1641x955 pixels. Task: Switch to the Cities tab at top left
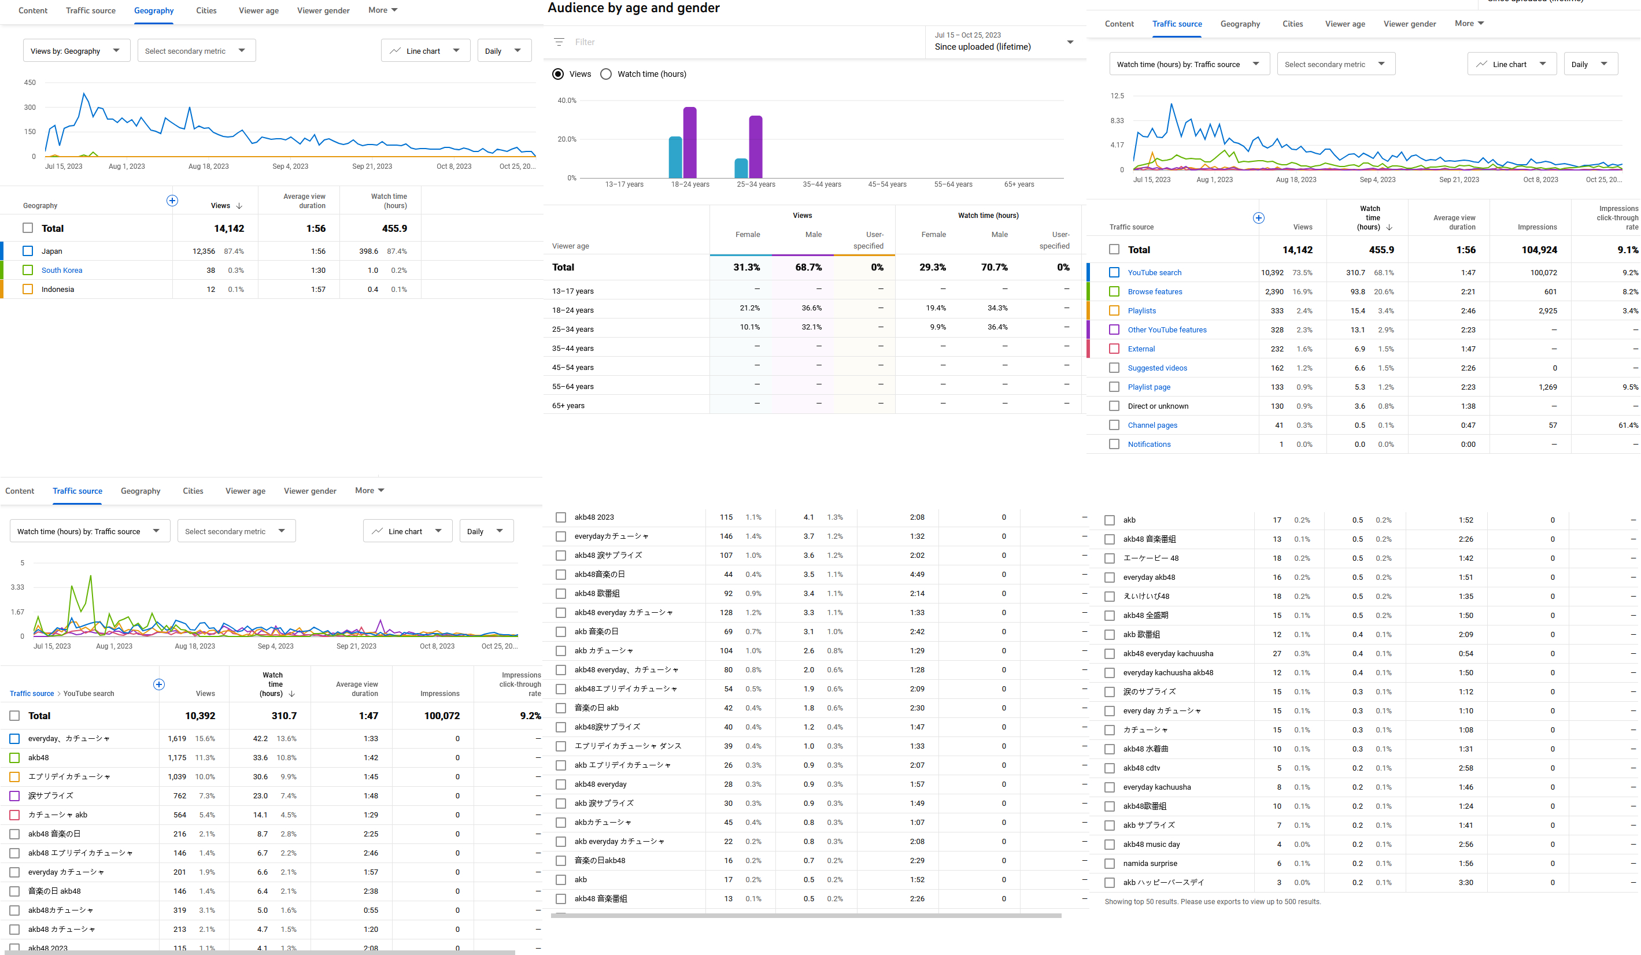tap(206, 10)
